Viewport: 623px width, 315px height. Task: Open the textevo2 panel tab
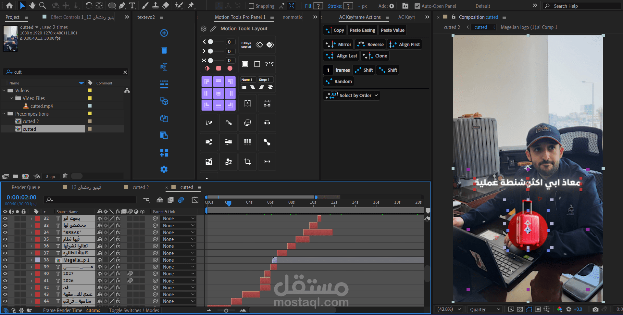(146, 17)
